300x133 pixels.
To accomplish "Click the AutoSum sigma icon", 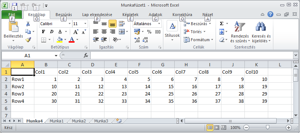I will click(x=221, y=23).
